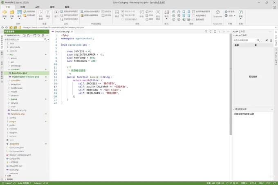
Task: Switch to the Help ribbon tab
Action: coord(67,7)
